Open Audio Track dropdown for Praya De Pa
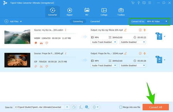 tap(104, 66)
